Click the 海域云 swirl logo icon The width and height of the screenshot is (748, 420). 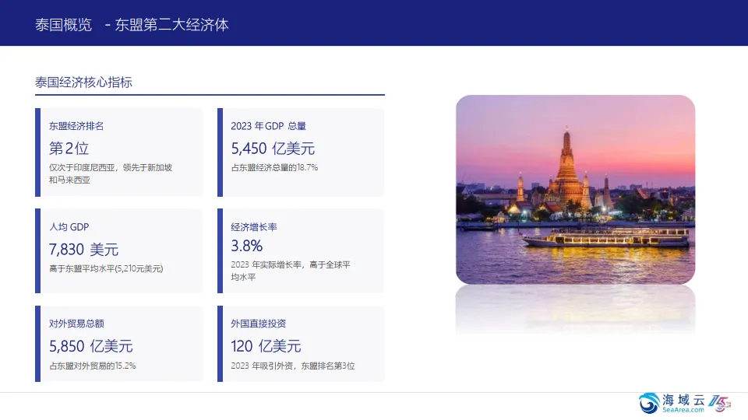649,404
